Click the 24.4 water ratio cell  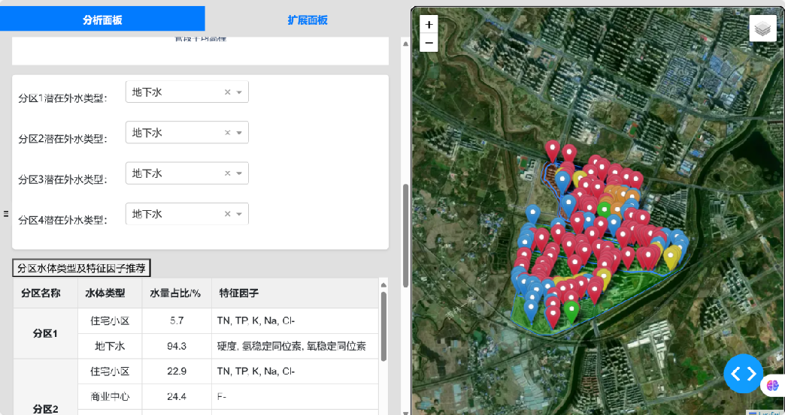(177, 396)
